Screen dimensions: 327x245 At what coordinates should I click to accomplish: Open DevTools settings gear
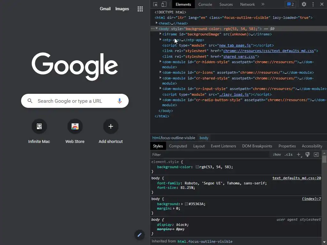[304, 4]
